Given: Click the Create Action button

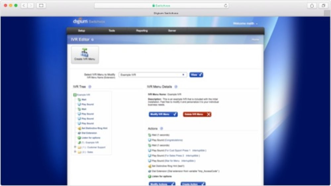Looking at the screenshot, I should tap(193, 184).
